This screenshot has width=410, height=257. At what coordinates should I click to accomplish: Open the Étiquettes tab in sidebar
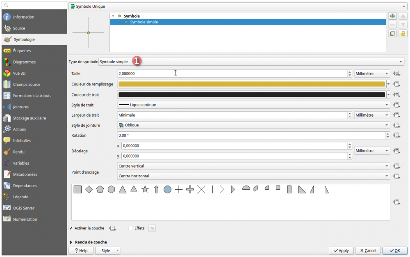22,51
